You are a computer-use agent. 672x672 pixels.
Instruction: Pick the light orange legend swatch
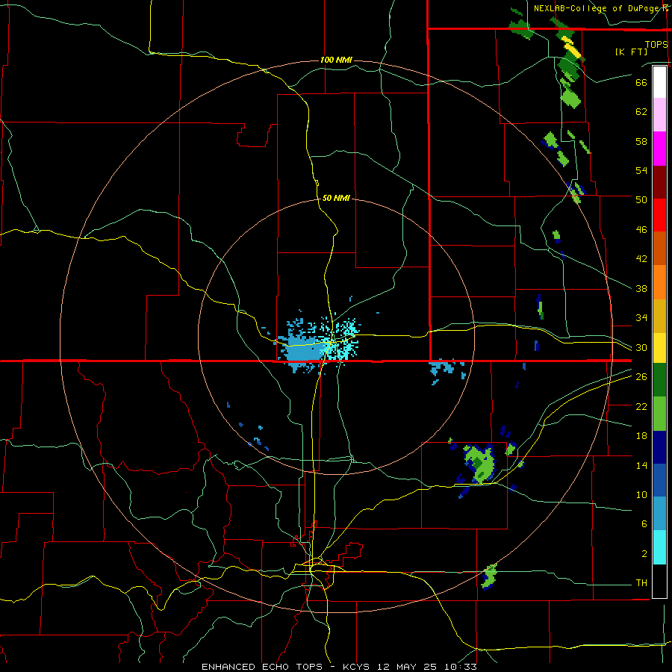(659, 282)
